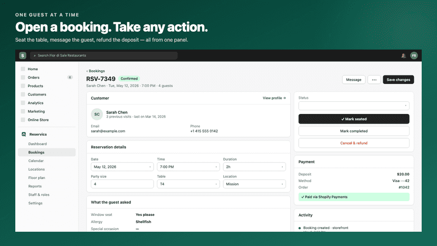The width and height of the screenshot is (437, 246).
Task: Click the Search Flor di Sale field
Action: click(103, 55)
